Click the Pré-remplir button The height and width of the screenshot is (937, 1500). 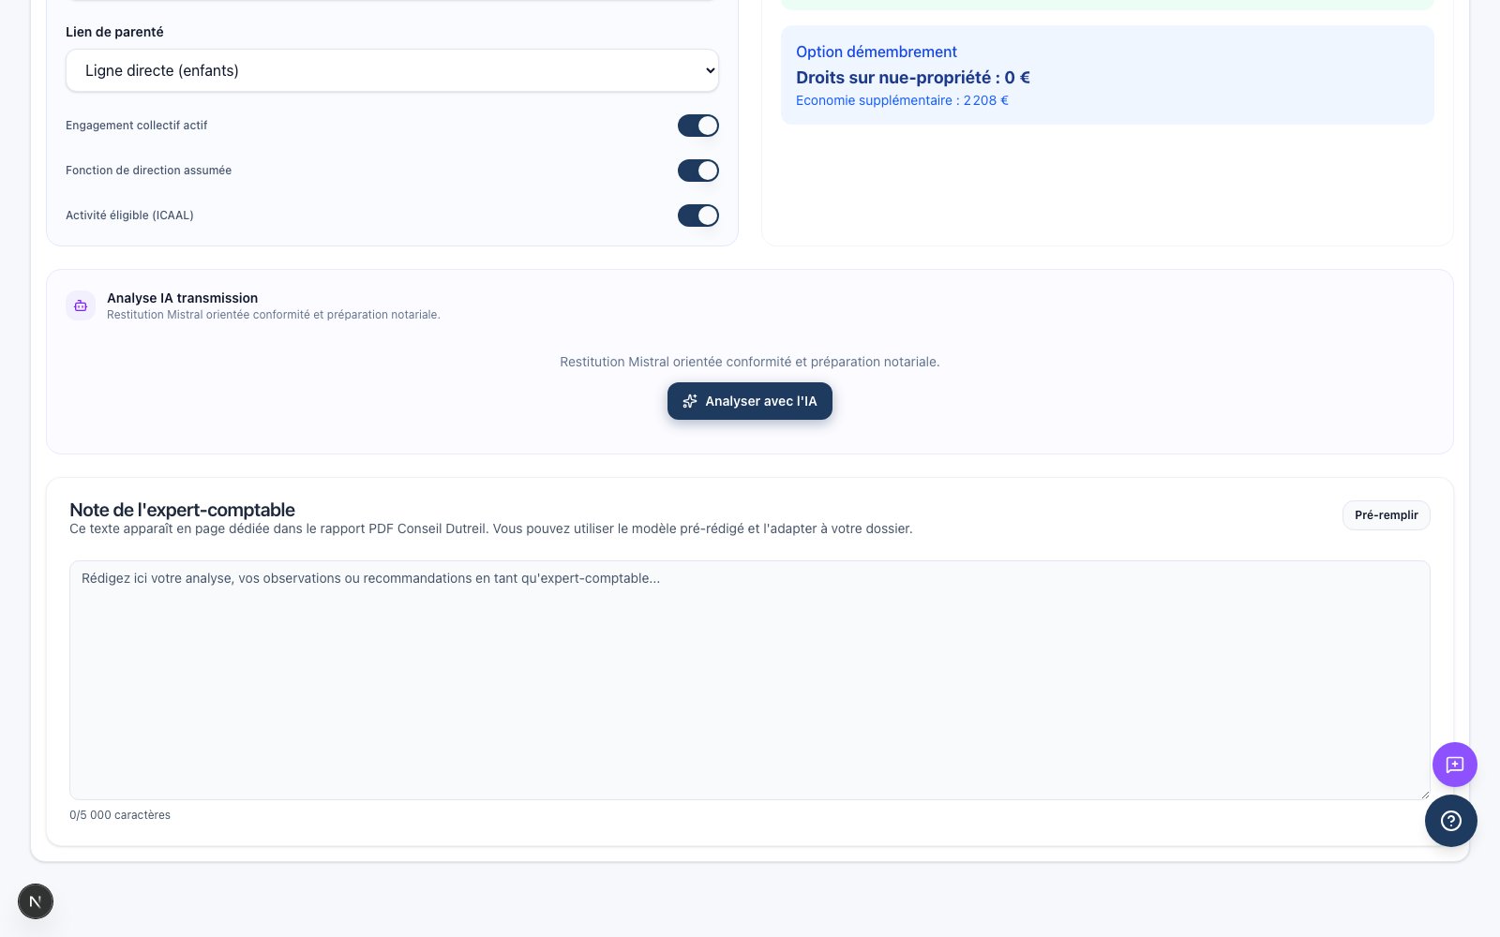(x=1386, y=515)
